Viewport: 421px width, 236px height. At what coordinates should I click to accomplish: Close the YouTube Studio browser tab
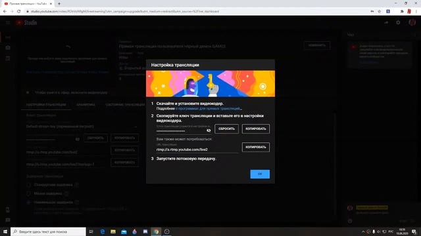51,4
